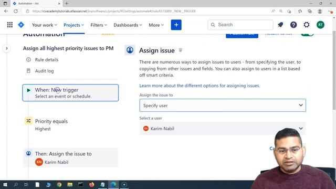336x189 pixels.
Task: Open Audit log
Action: point(44,71)
